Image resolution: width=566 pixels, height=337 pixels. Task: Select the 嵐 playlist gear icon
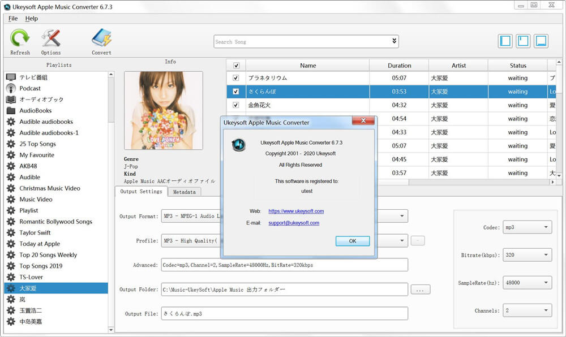tap(11, 300)
